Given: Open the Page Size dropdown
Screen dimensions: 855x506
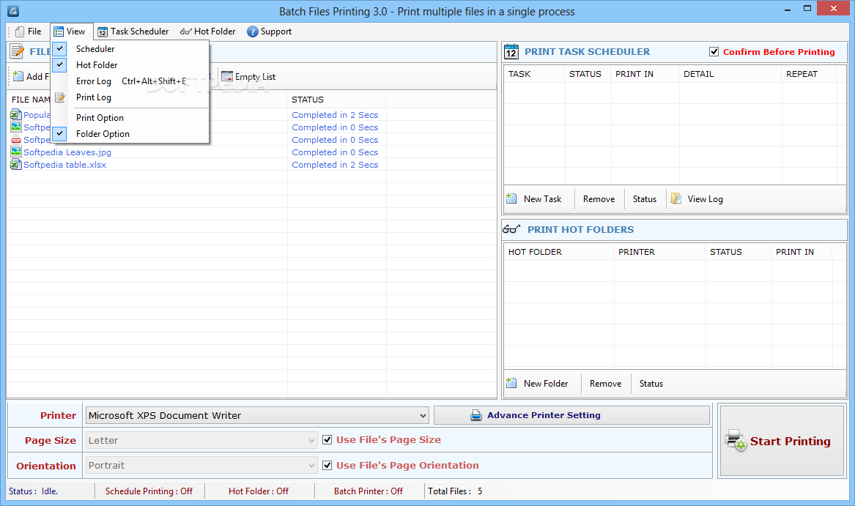Looking at the screenshot, I should coord(311,440).
